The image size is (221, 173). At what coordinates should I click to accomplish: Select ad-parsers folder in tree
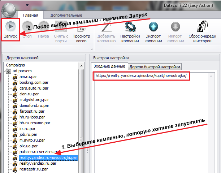(22, 71)
